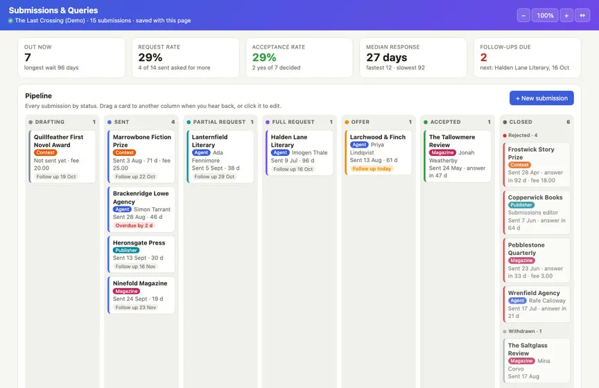Open the Lanternfield Literary card
Screen dimensions: 599x388
point(220,157)
